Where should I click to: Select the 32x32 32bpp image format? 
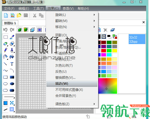click(x=137, y=39)
